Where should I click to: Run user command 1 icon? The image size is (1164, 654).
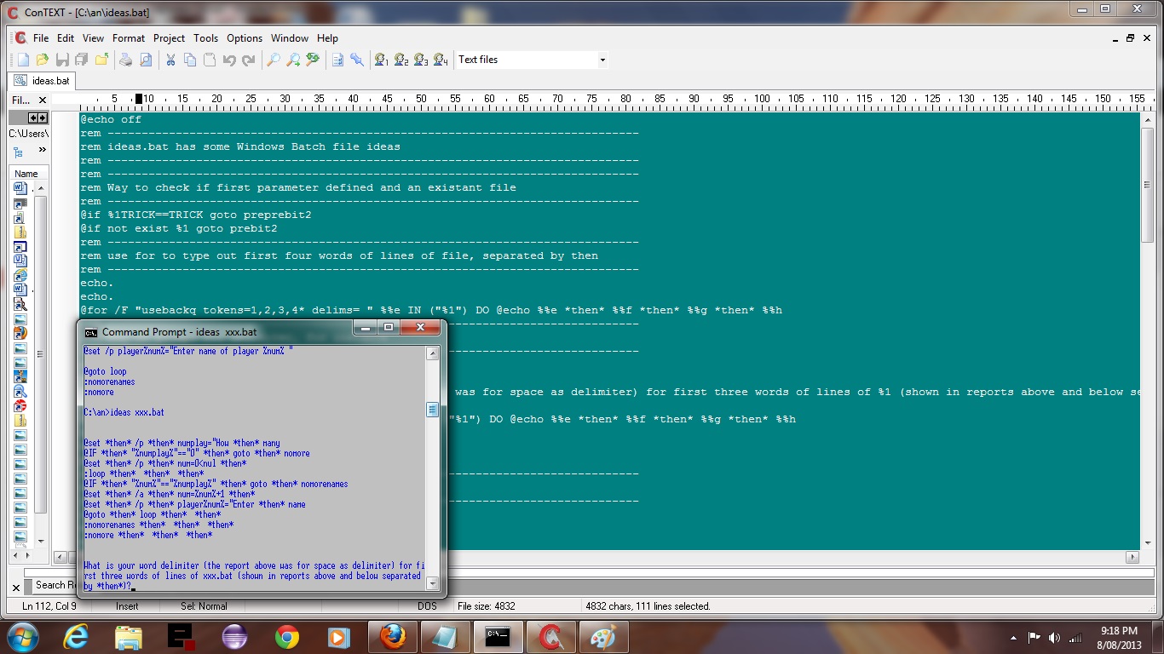click(382, 60)
